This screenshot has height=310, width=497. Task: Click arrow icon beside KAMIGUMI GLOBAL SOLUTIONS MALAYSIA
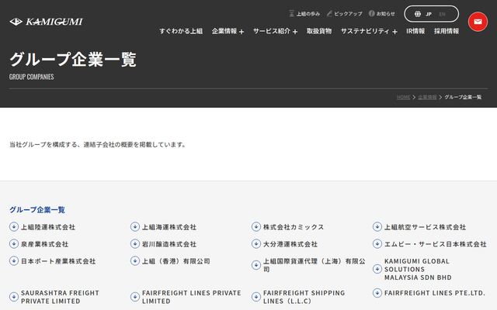[377, 269]
